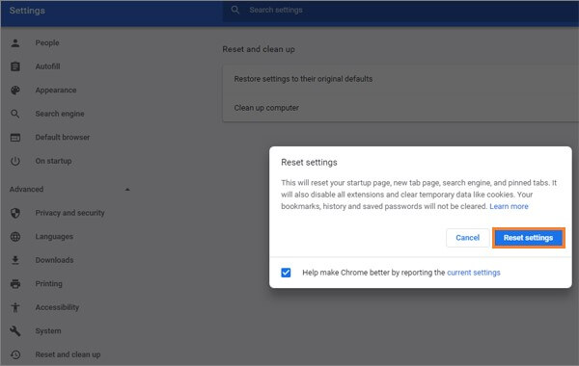
Task: Open People settings section
Action: click(47, 42)
